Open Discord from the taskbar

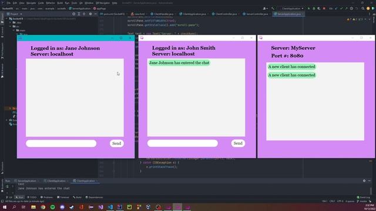[62, 207]
